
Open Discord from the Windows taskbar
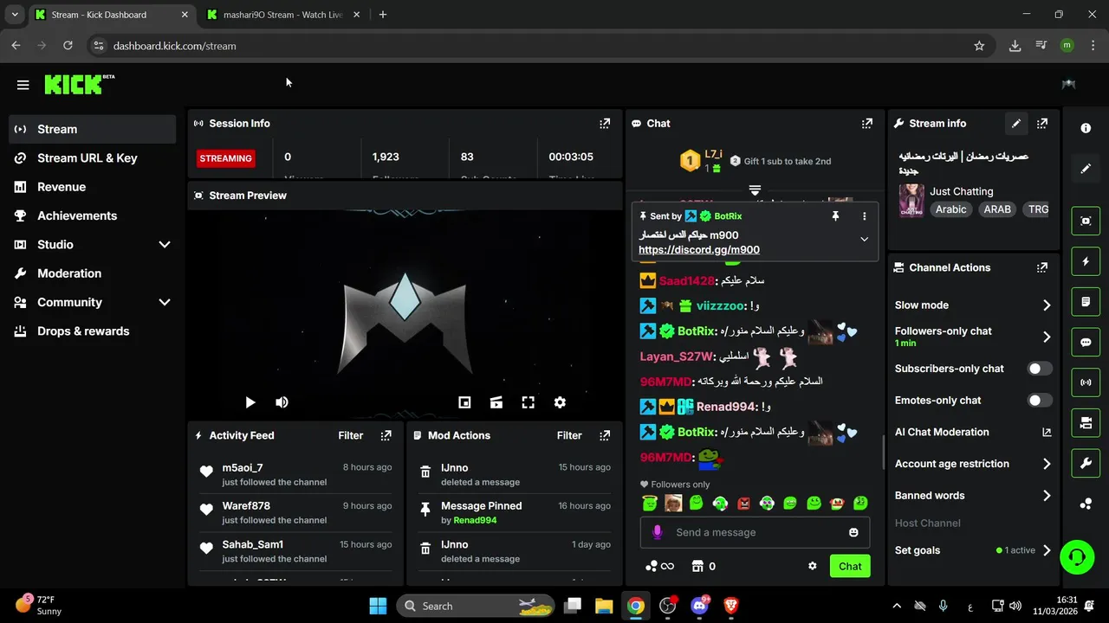click(x=699, y=606)
